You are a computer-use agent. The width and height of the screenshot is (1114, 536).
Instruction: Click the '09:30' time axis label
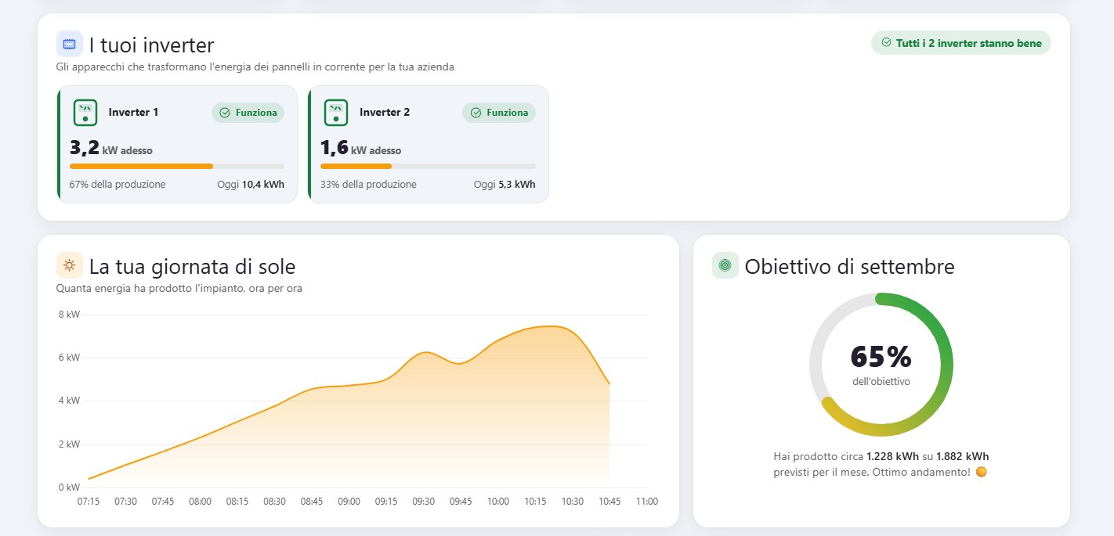423,502
